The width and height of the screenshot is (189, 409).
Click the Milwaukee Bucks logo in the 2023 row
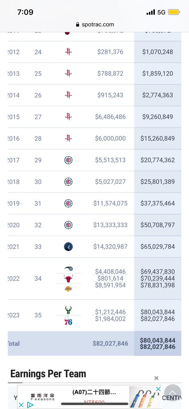point(68,310)
